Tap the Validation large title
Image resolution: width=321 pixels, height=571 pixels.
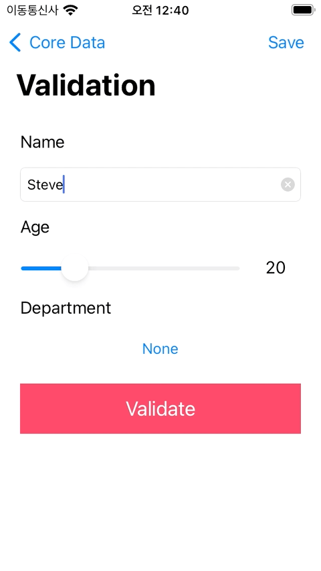pos(86,85)
